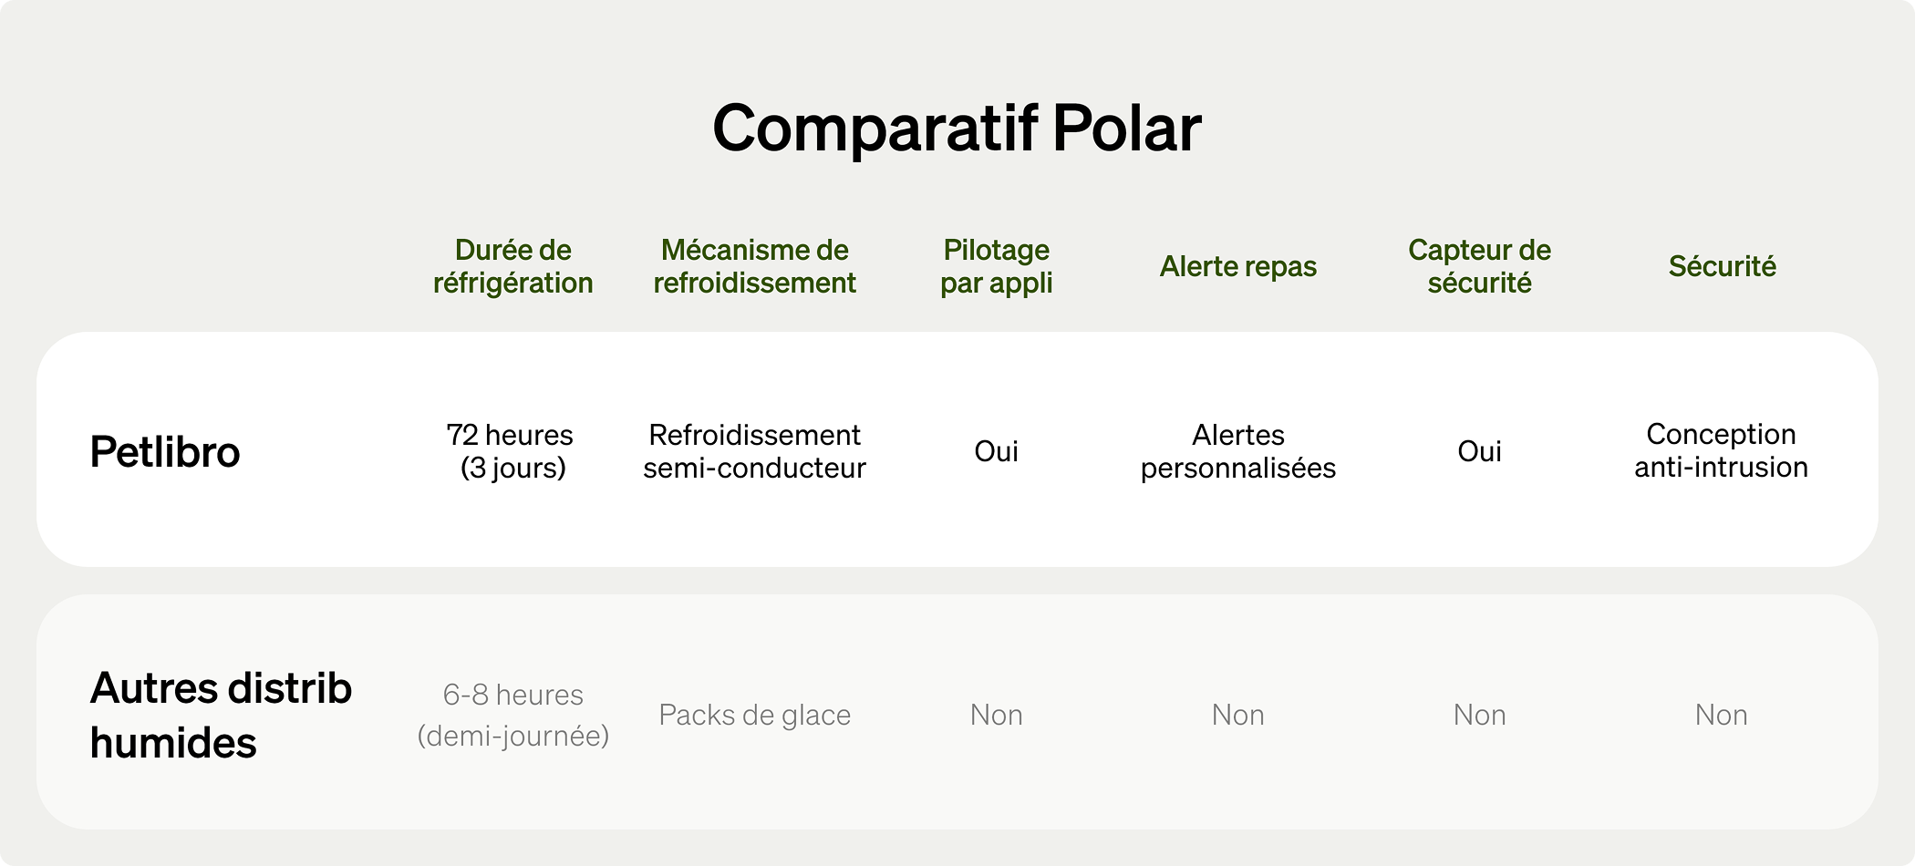
Task: Click Petlibro's Oui under Pilotage par appli
Action: [996, 451]
